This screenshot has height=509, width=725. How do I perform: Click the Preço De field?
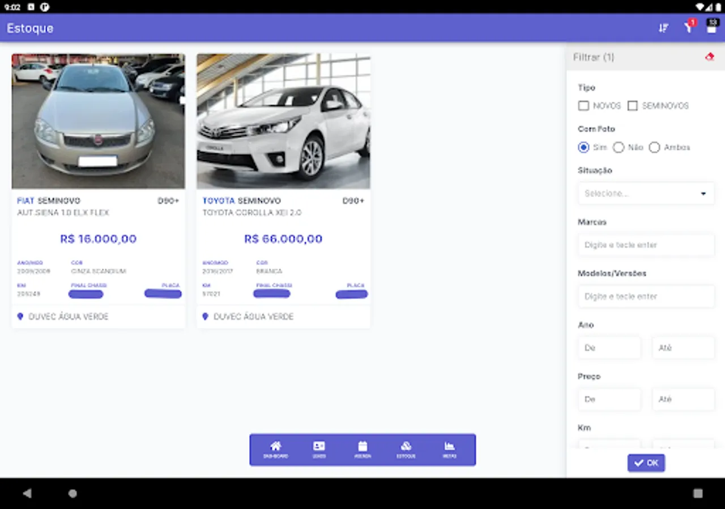[609, 399]
